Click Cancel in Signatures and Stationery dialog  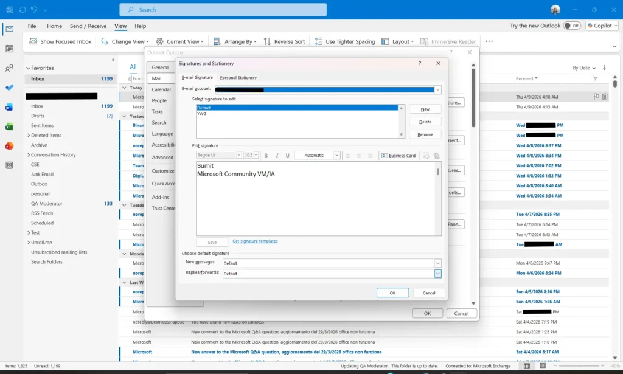(x=429, y=293)
